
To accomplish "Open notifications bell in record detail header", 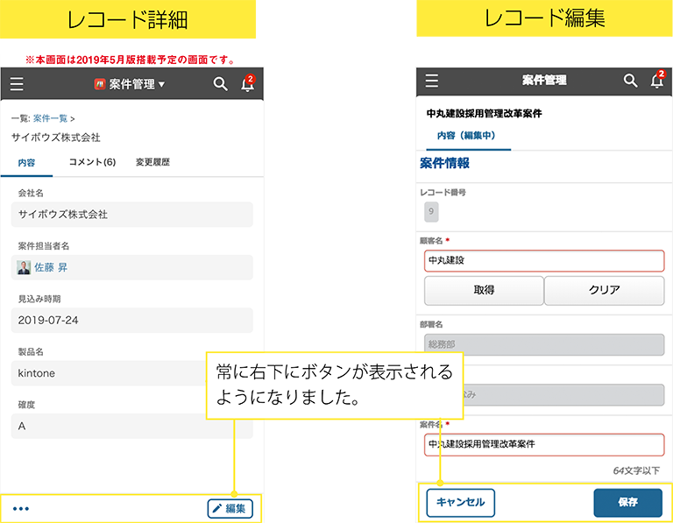I will point(248,83).
